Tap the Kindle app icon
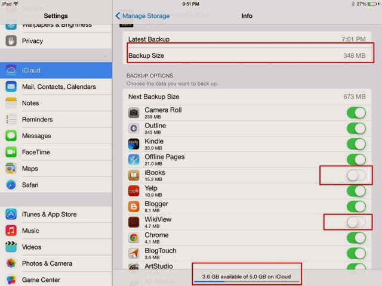The width and height of the screenshot is (382, 286). 134,144
